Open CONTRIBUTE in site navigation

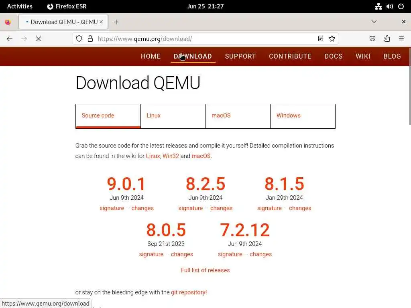(x=290, y=56)
